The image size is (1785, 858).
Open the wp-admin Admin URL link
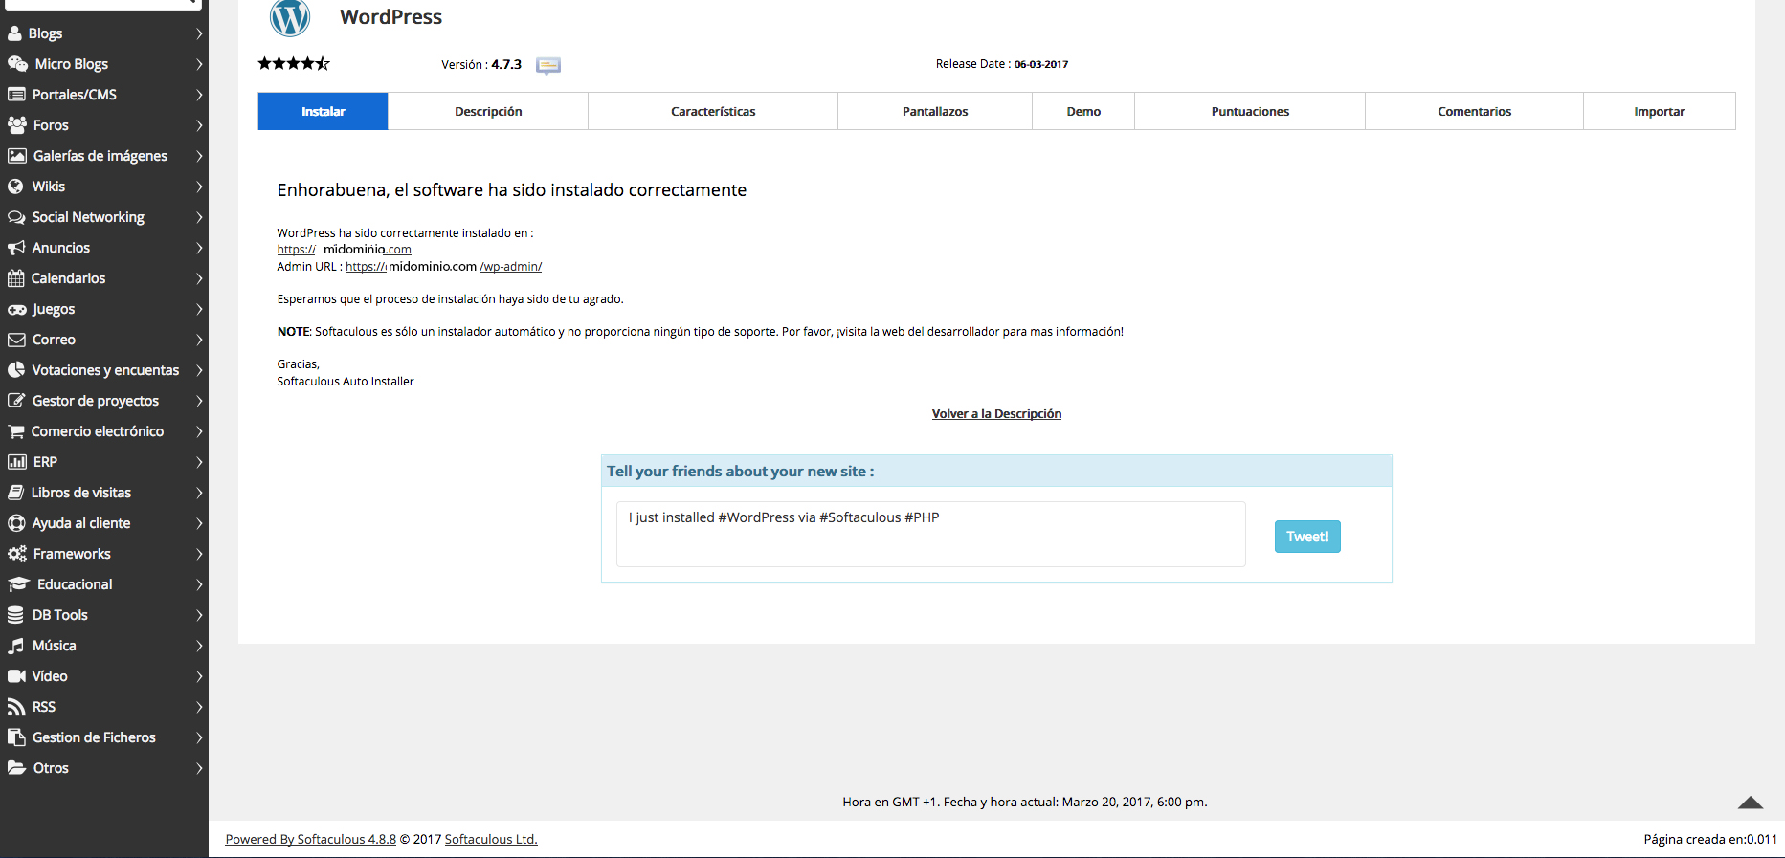click(443, 267)
